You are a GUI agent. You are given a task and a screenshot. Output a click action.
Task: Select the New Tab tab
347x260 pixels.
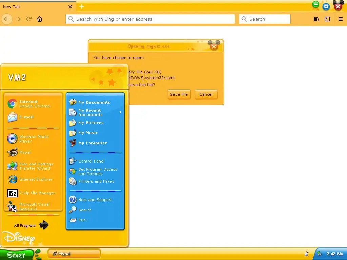coord(38,7)
